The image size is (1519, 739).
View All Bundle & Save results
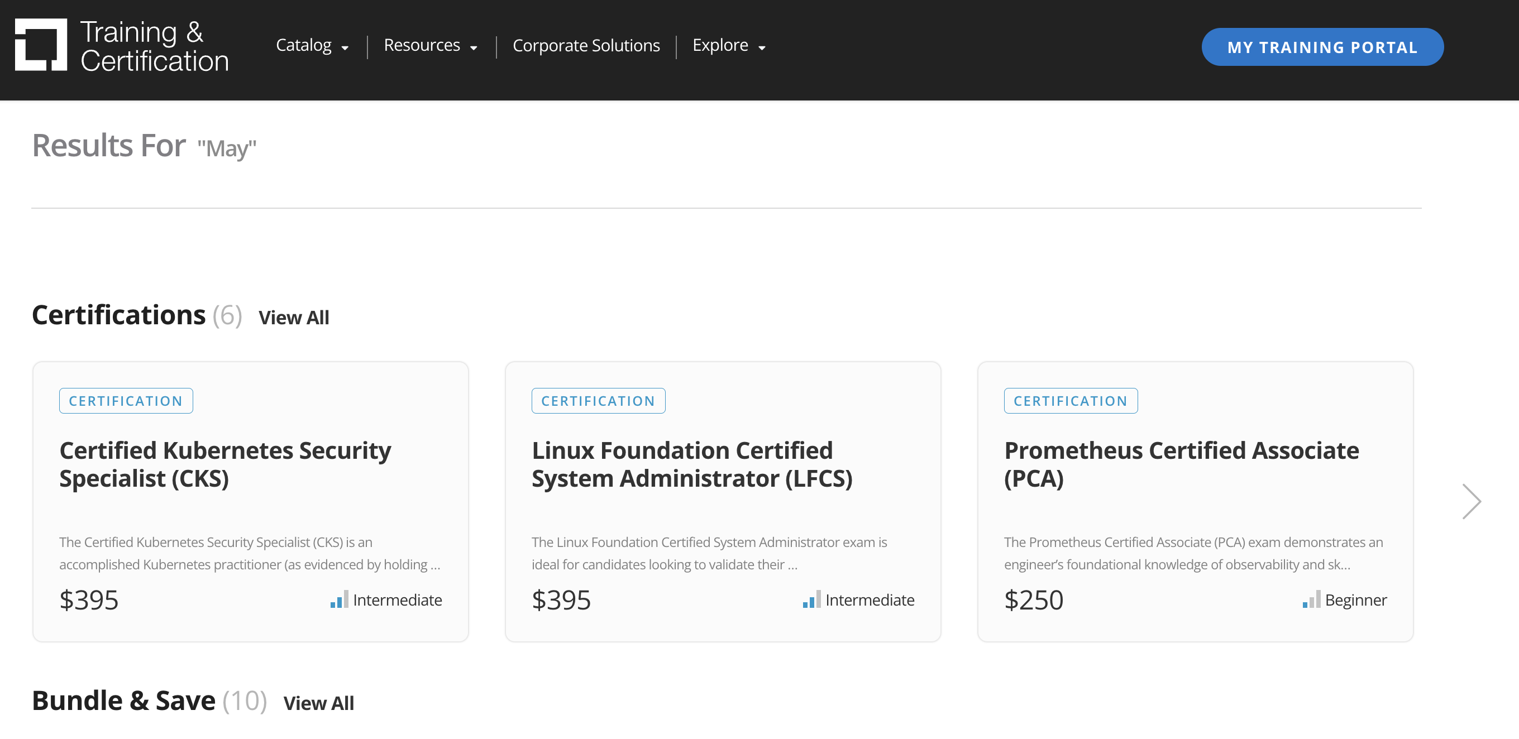(x=318, y=703)
